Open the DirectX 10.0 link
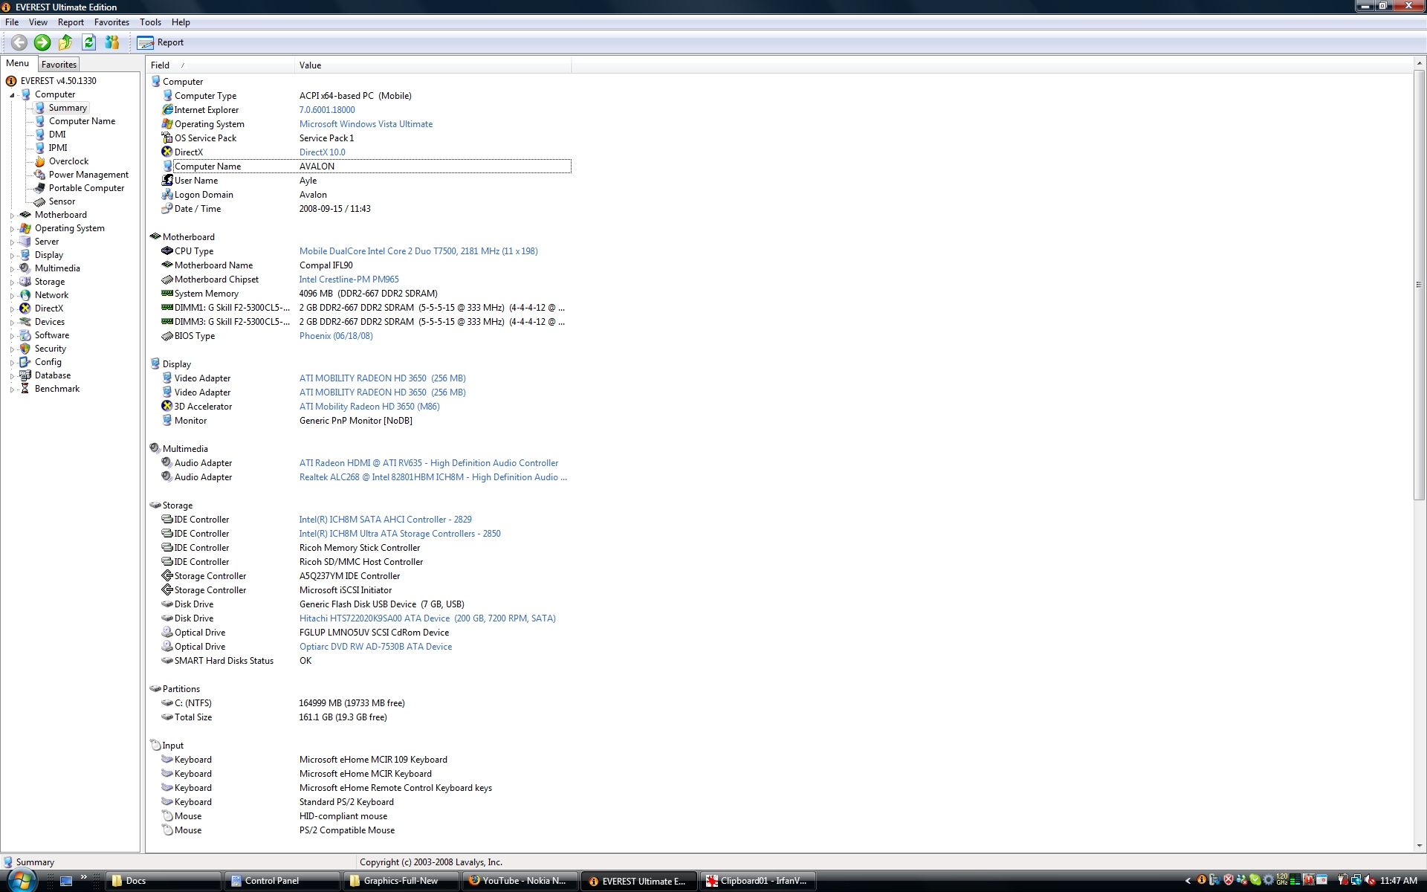1427x892 pixels. (322, 152)
